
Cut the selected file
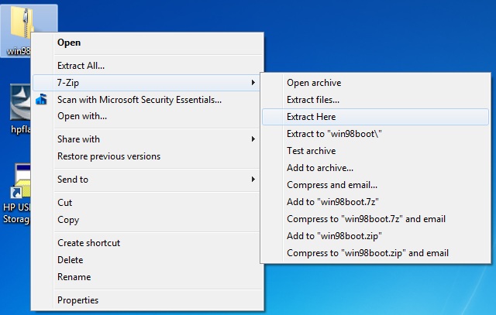coord(148,203)
